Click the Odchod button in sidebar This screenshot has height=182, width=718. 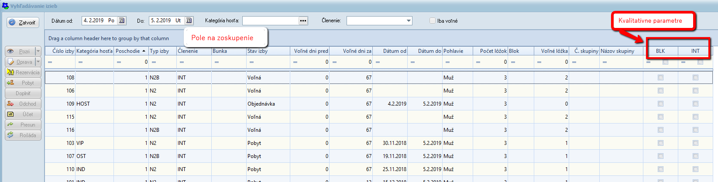(x=23, y=104)
